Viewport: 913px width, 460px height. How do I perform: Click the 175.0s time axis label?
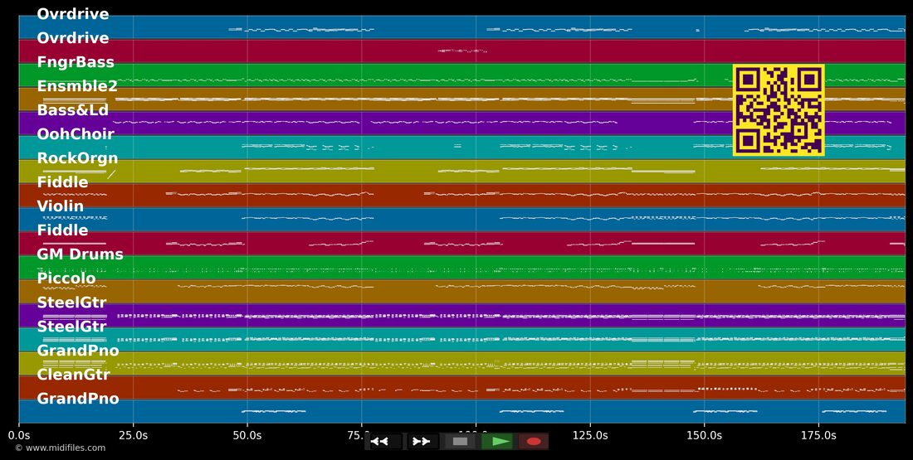point(818,436)
